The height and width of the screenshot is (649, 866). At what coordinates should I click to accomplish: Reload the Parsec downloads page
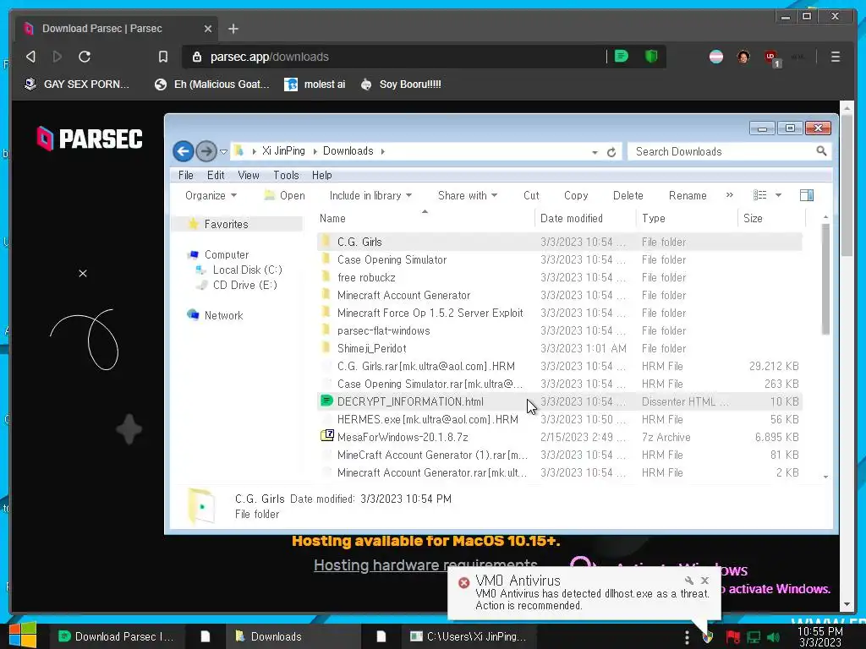pos(85,57)
